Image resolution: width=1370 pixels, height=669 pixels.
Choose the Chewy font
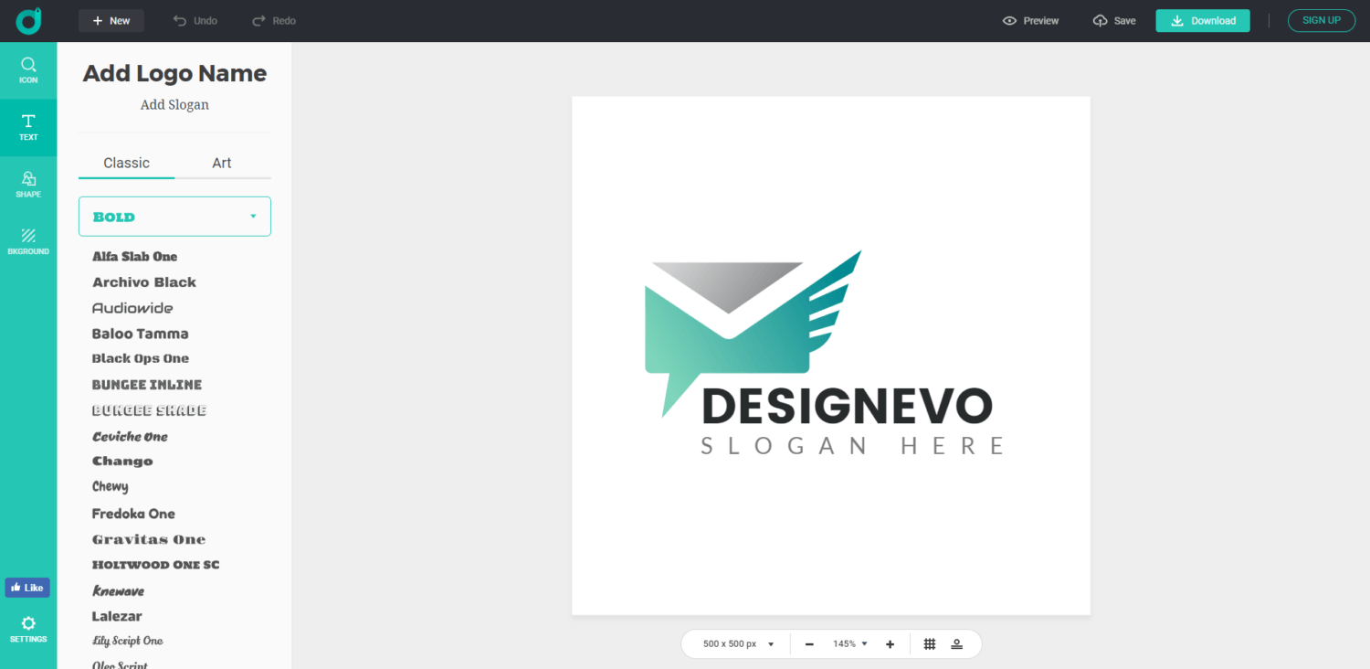(111, 487)
